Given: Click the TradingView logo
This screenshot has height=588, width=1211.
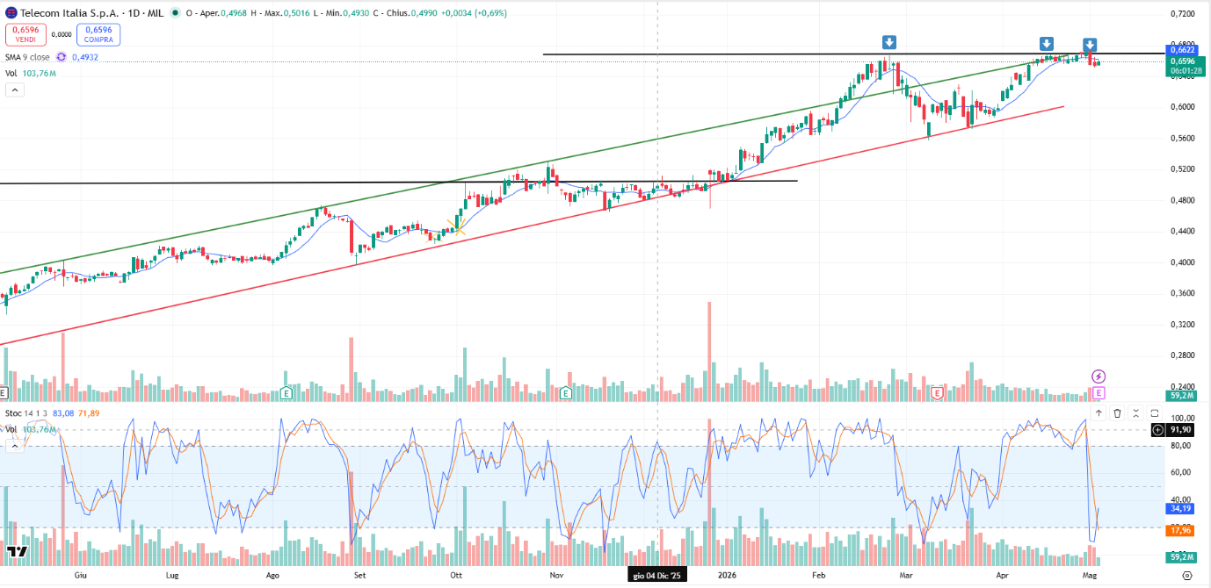Looking at the screenshot, I should 17,551.
